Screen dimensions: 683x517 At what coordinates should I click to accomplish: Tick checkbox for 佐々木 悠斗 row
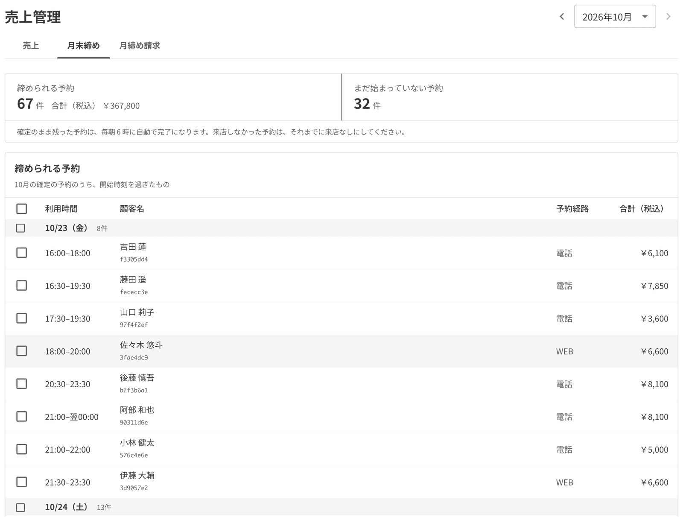[21, 351]
